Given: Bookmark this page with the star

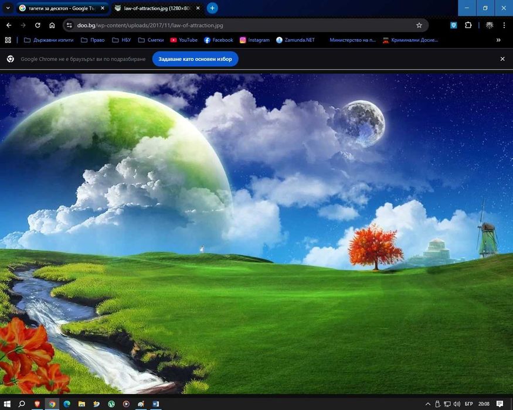Looking at the screenshot, I should (x=419, y=25).
